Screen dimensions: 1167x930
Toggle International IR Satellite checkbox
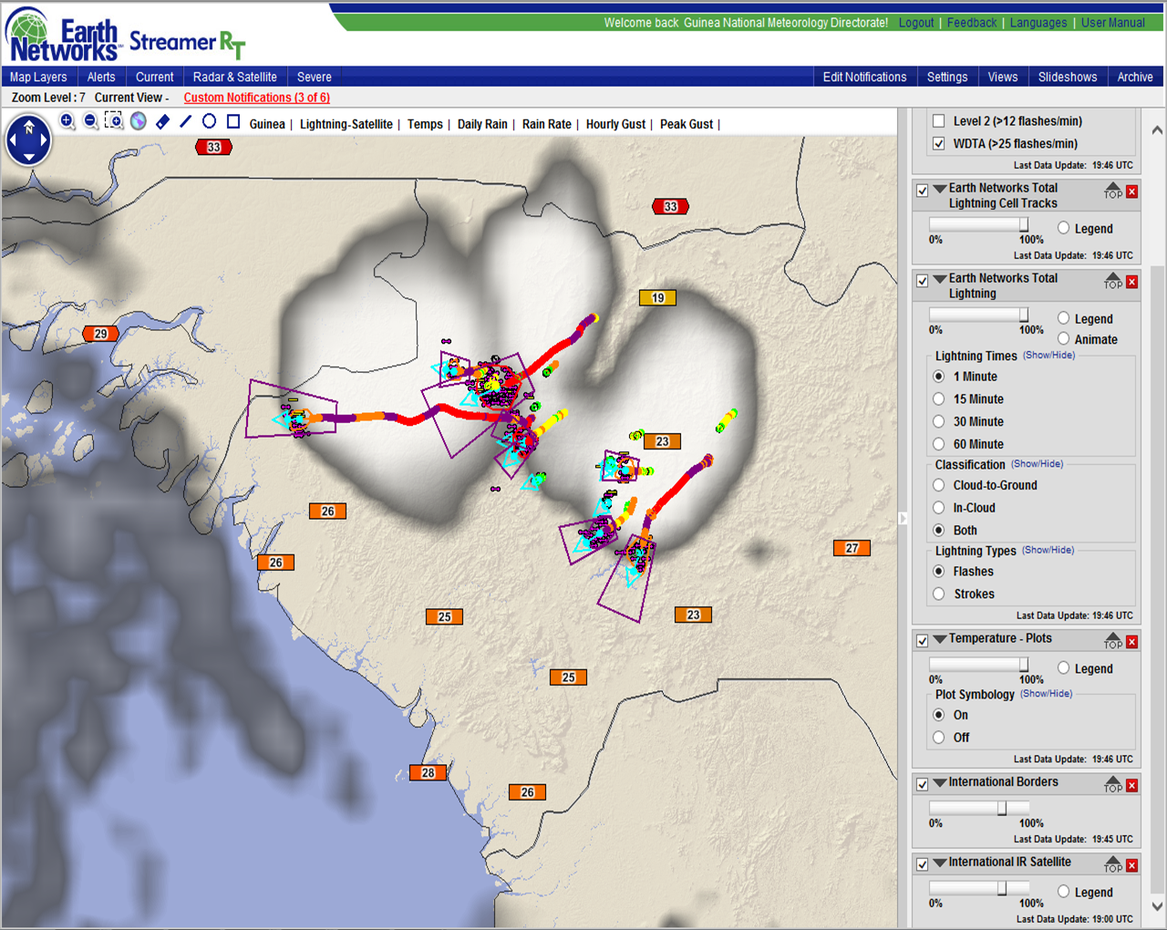[923, 864]
